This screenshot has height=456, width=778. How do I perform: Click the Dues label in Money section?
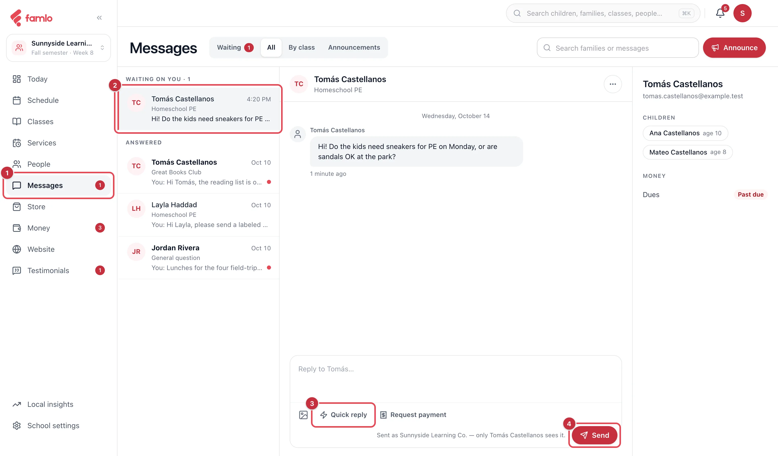(651, 195)
